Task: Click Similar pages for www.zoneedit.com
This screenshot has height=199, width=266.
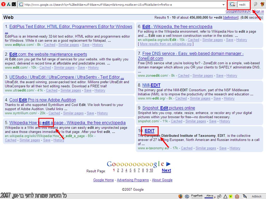Action: pyautogui.click(x=203, y=76)
